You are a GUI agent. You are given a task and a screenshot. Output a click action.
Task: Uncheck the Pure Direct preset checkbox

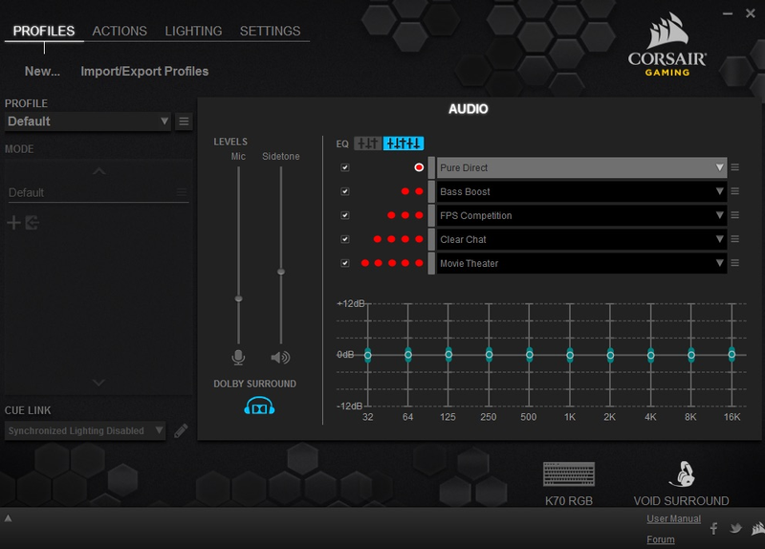coord(345,167)
